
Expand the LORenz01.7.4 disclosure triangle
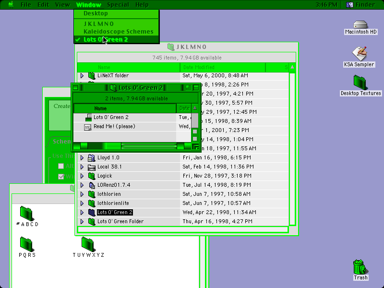tap(82, 185)
